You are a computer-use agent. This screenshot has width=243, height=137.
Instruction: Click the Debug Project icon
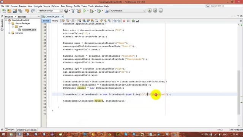pos(92,11)
